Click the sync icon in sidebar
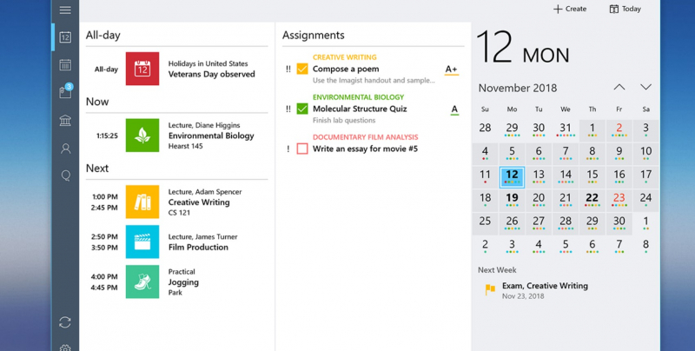Viewport: 695px width, 351px height. point(65,322)
